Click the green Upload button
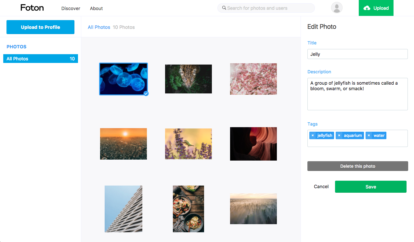This screenshot has width=414, height=242. click(376, 8)
